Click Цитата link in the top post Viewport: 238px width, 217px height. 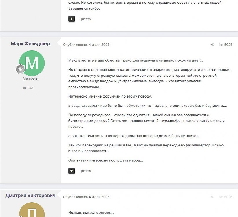[85, 19]
